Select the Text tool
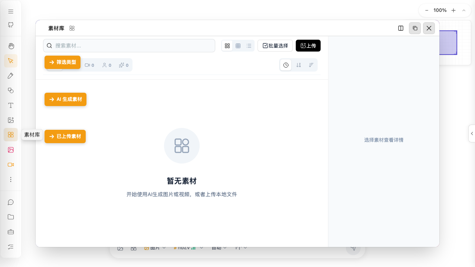Screen dimensions: 475x267 pos(11,105)
